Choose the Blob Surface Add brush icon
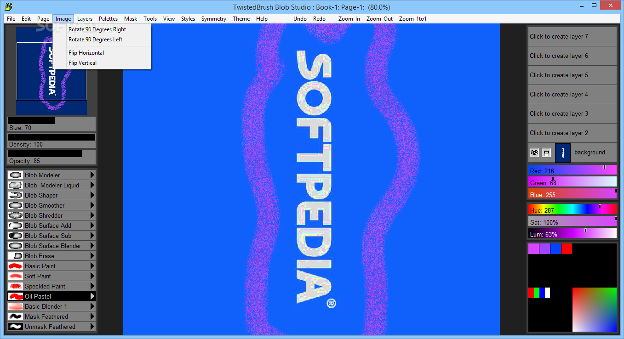The image size is (624, 339). (x=16, y=226)
